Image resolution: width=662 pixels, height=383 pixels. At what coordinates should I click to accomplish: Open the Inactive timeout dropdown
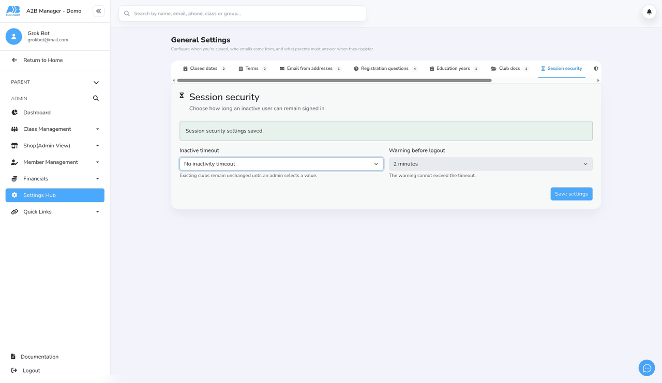[281, 164]
